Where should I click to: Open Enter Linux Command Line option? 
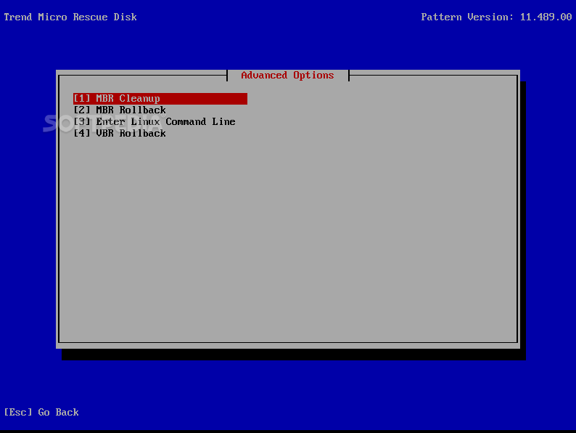coord(155,122)
